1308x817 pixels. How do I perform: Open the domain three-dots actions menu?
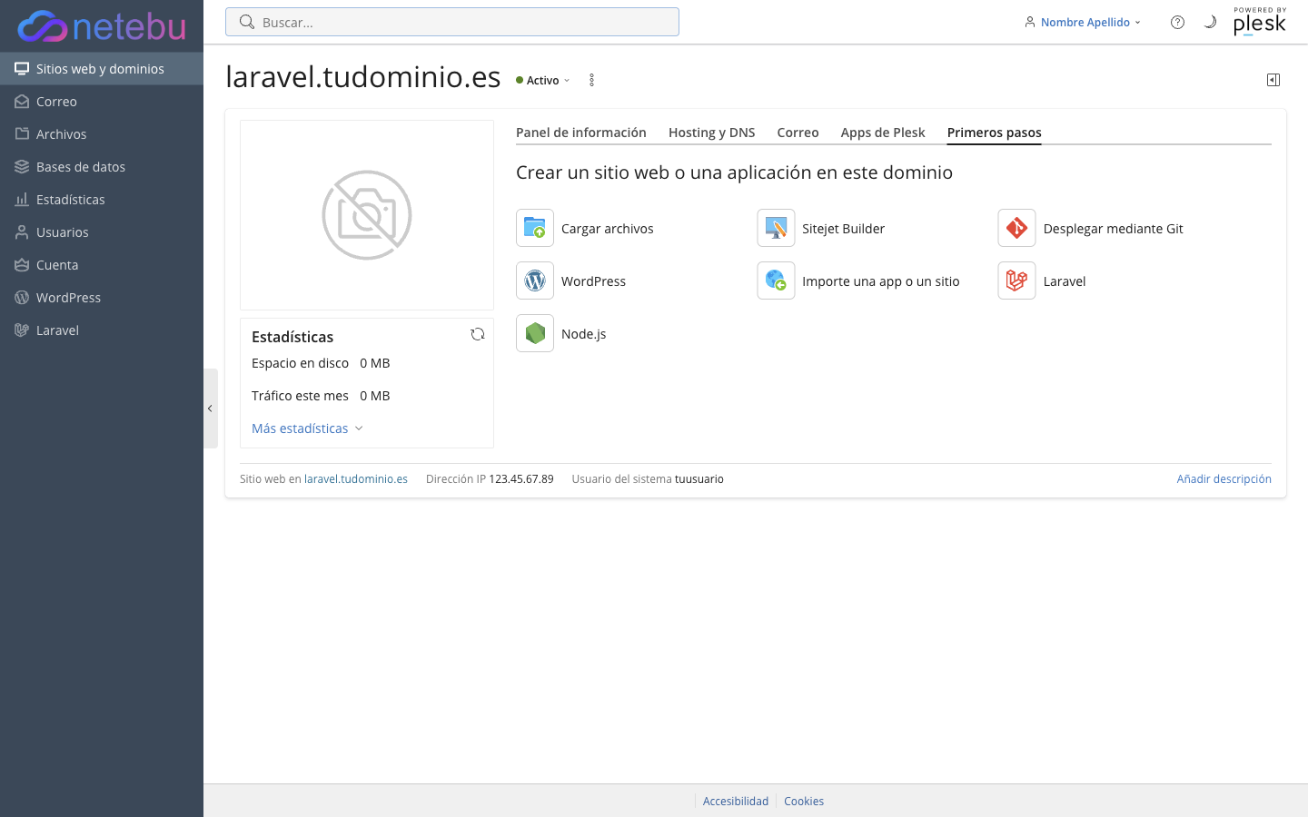coord(591,80)
